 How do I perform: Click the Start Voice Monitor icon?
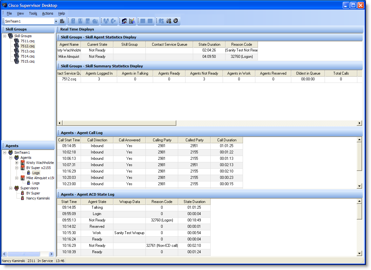click(161, 21)
